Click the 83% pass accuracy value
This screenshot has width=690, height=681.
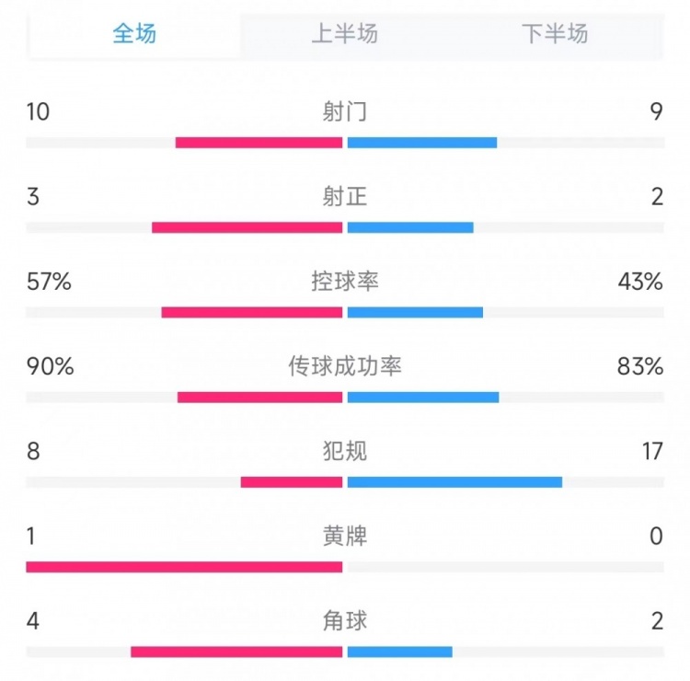[x=640, y=366]
